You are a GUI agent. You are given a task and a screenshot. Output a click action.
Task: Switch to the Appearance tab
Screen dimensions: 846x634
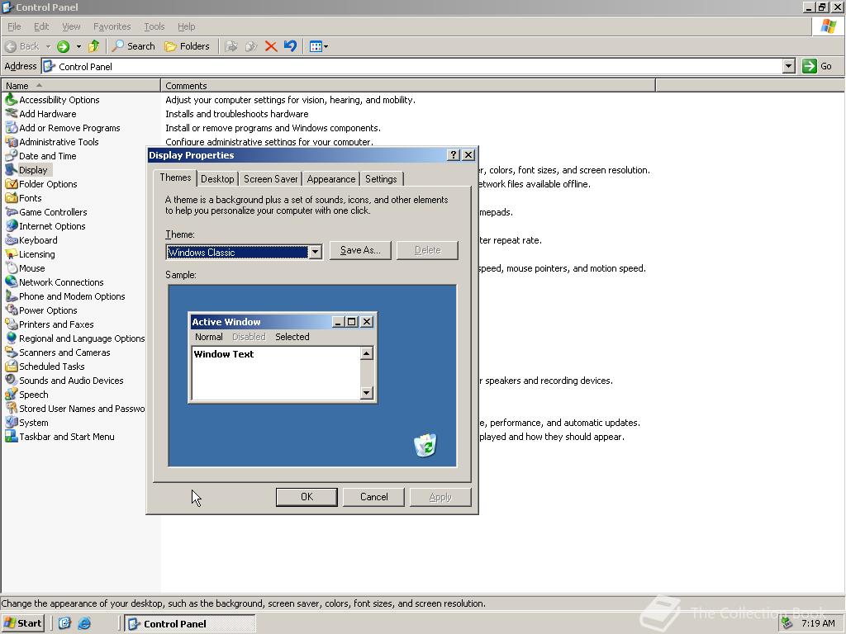click(x=330, y=179)
